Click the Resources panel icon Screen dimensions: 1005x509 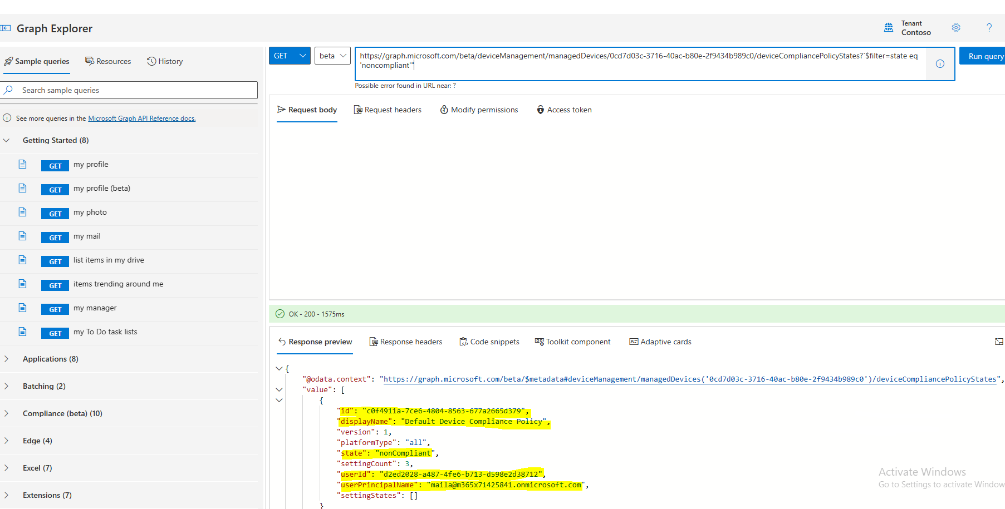pos(90,61)
